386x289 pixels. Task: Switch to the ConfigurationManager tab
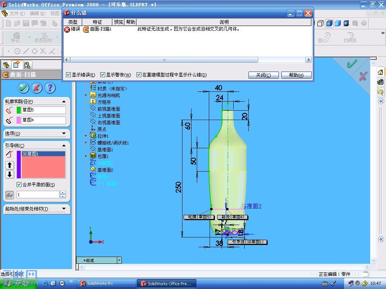click(27, 65)
